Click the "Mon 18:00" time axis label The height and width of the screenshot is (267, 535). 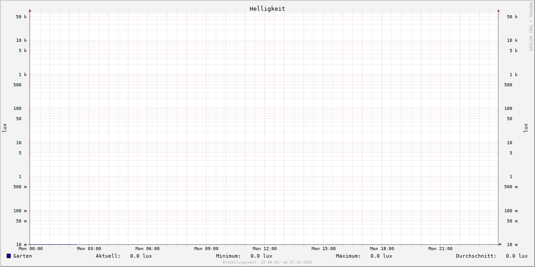point(382,249)
